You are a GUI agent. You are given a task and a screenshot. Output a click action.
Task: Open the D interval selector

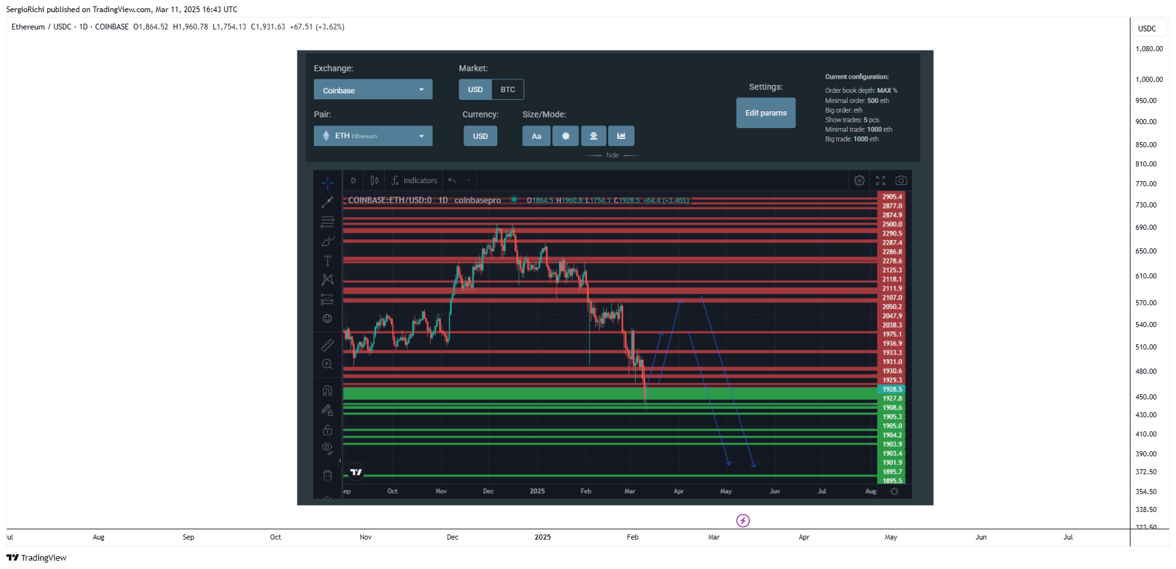(x=353, y=180)
